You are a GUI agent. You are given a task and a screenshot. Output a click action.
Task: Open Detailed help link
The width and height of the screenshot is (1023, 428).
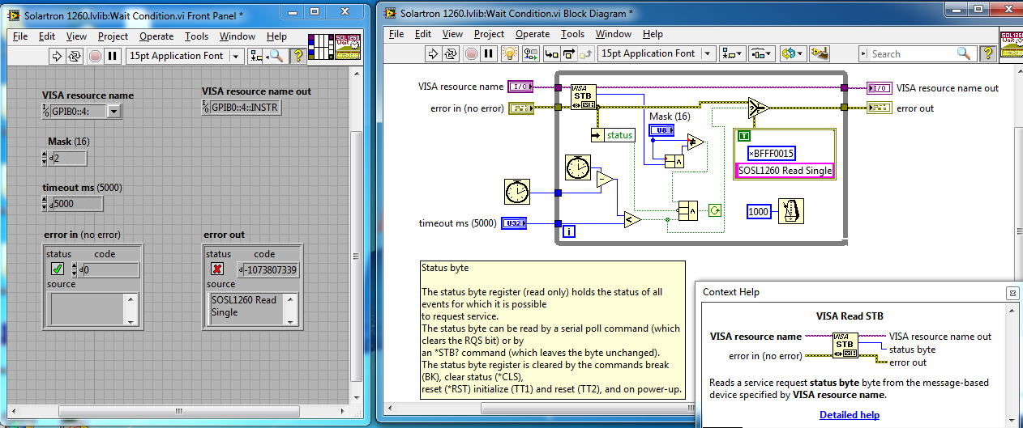[x=849, y=415]
